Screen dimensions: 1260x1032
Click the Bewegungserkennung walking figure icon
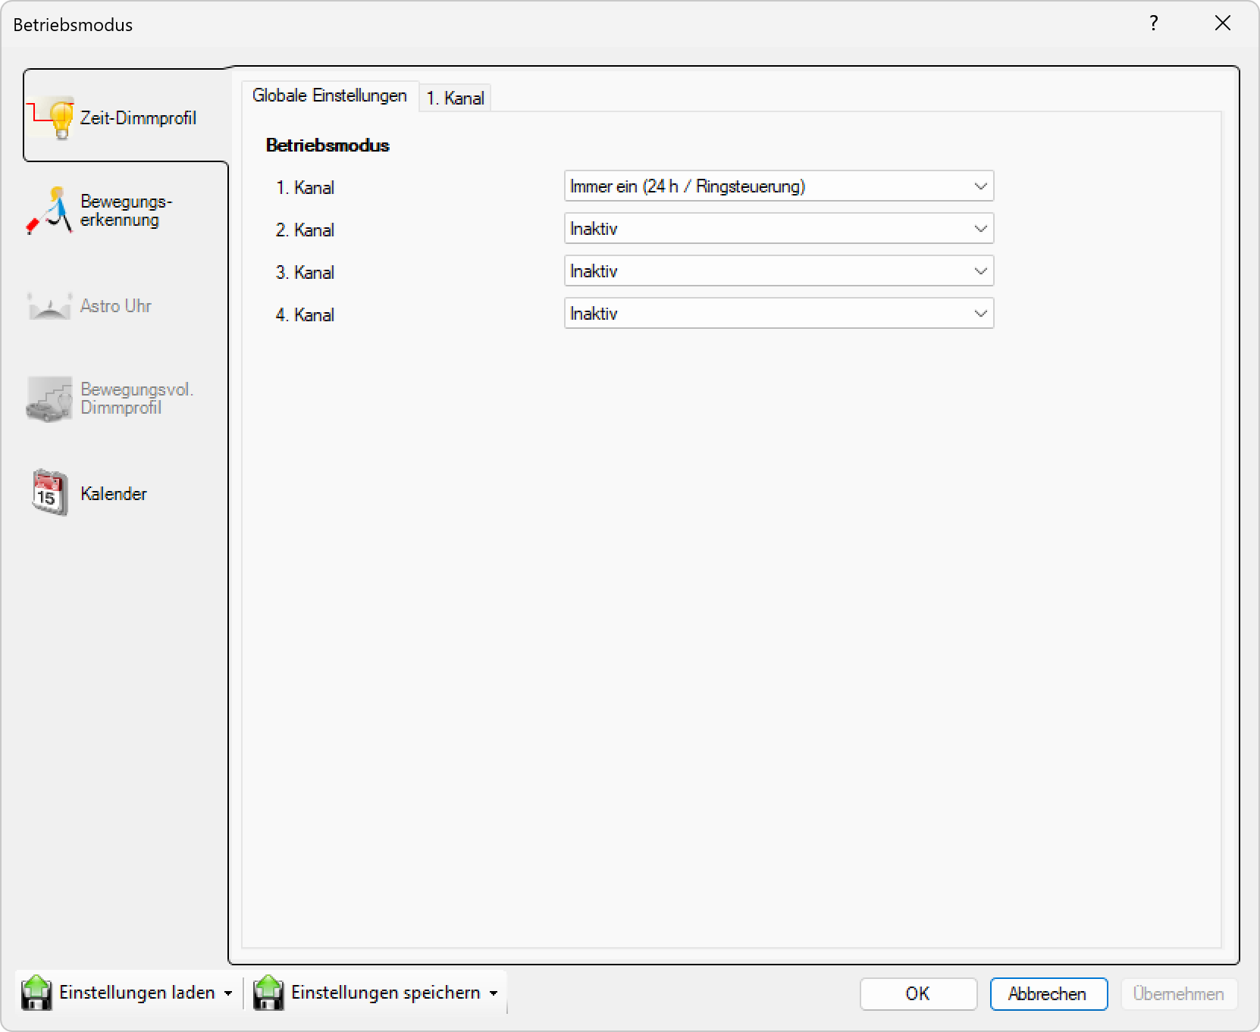point(50,211)
